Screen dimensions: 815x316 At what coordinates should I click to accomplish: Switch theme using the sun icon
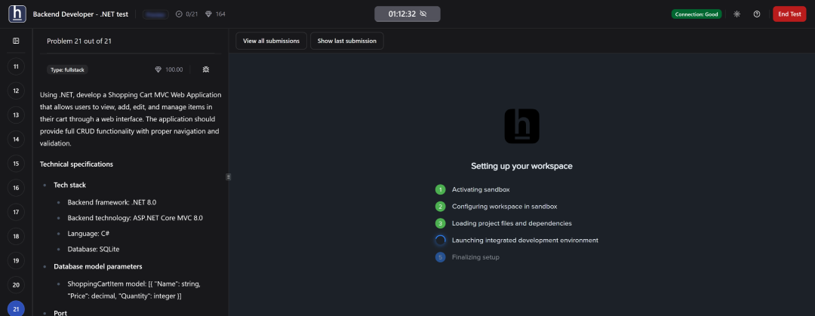[x=737, y=14]
